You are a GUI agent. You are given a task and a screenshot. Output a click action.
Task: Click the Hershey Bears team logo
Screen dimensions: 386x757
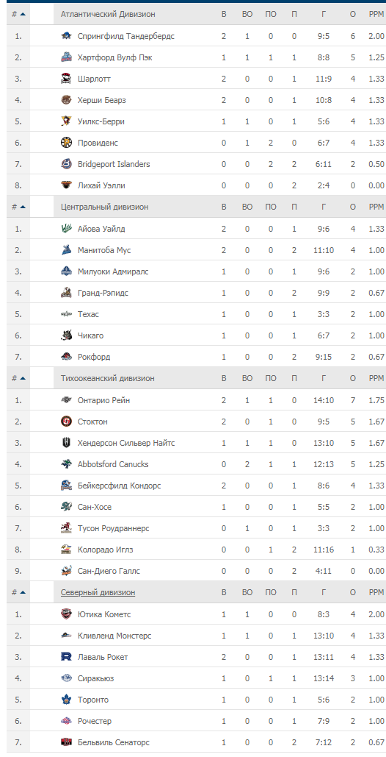pos(66,100)
